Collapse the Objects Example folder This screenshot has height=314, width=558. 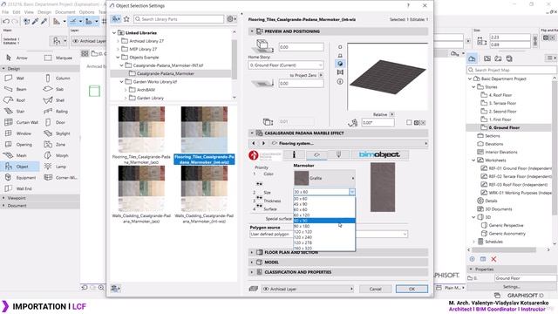pos(119,58)
